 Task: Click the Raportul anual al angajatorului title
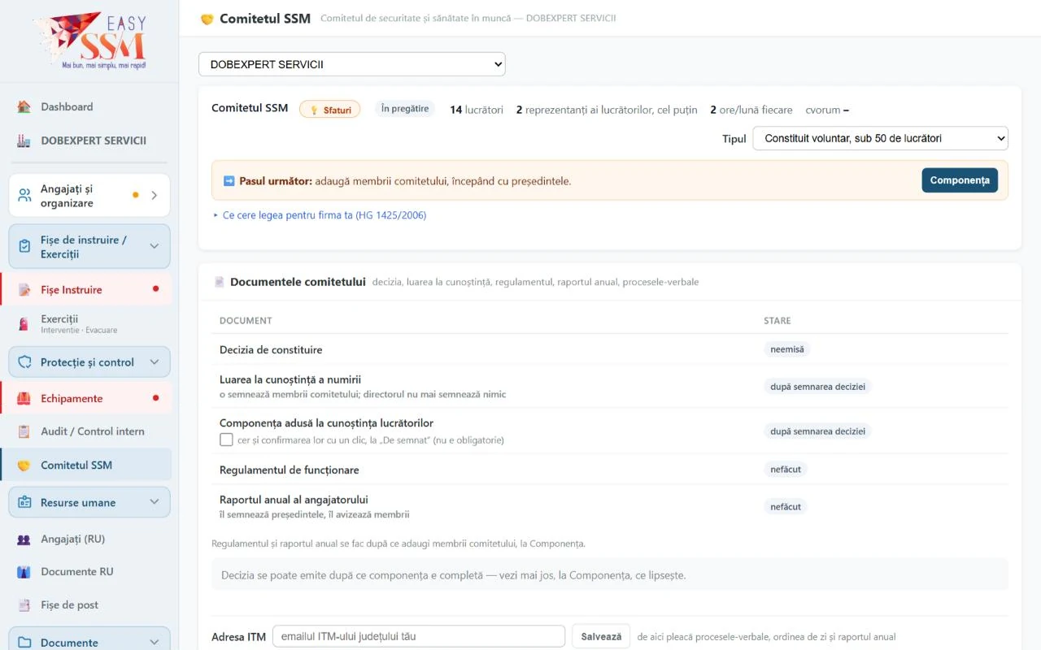(x=294, y=500)
